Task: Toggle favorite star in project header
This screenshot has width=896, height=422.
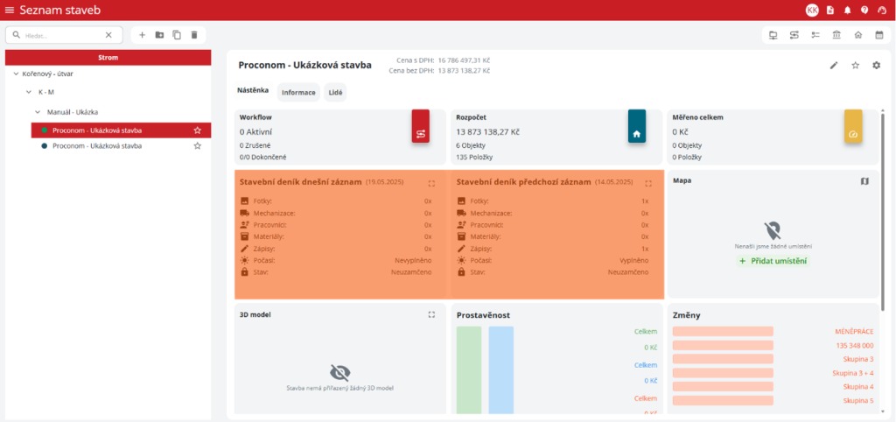Action: 855,66
